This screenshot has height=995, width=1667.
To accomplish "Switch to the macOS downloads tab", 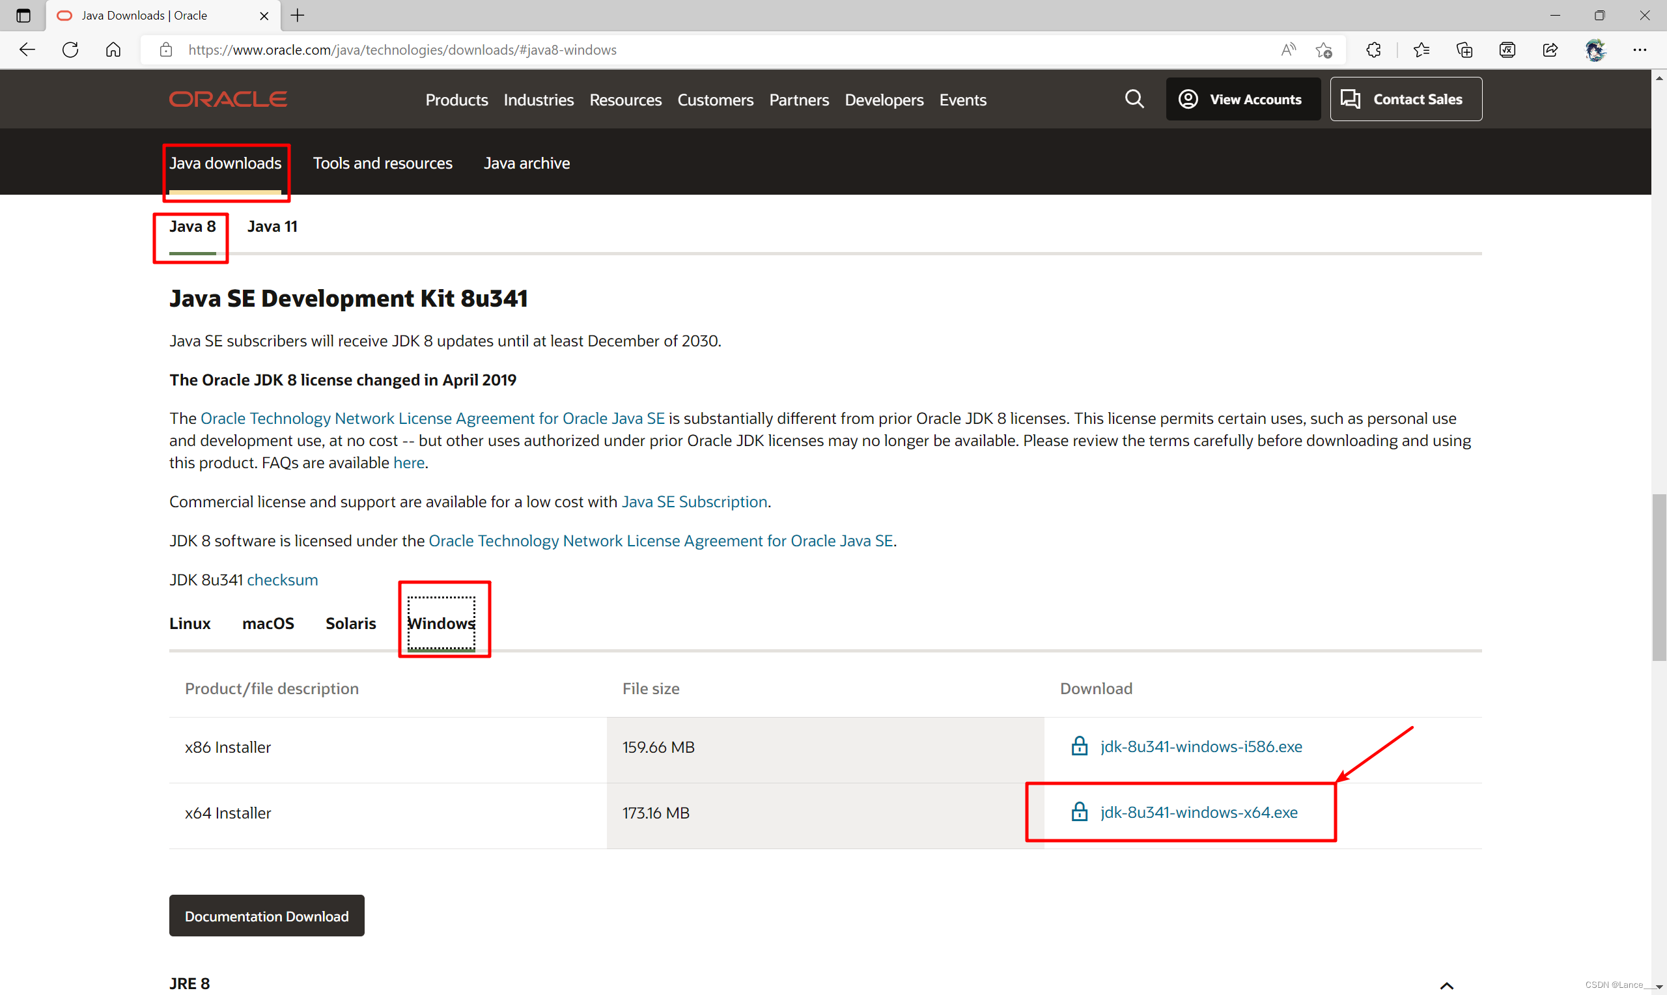I will 268,624.
